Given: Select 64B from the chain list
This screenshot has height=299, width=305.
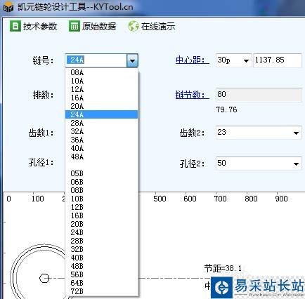Looking at the screenshot, I should [x=101, y=283].
